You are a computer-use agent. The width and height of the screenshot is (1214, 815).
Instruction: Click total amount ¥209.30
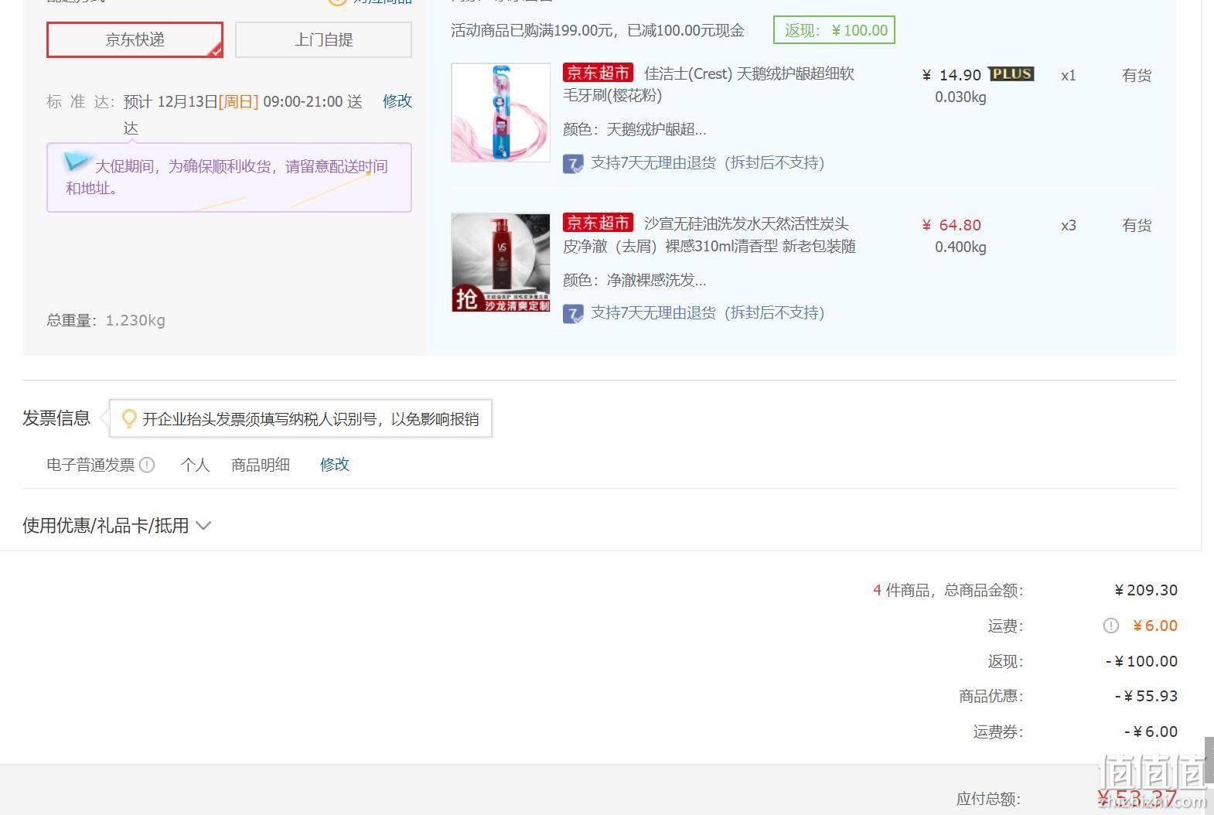click(x=1146, y=590)
